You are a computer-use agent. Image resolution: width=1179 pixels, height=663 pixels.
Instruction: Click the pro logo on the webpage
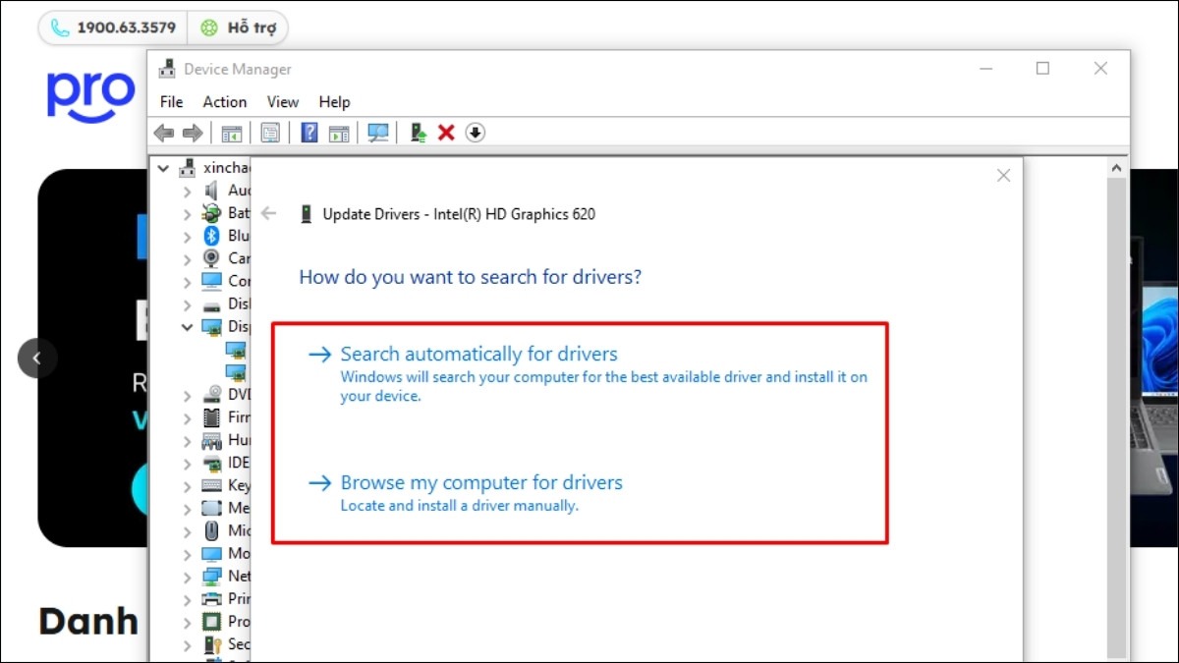point(90,94)
